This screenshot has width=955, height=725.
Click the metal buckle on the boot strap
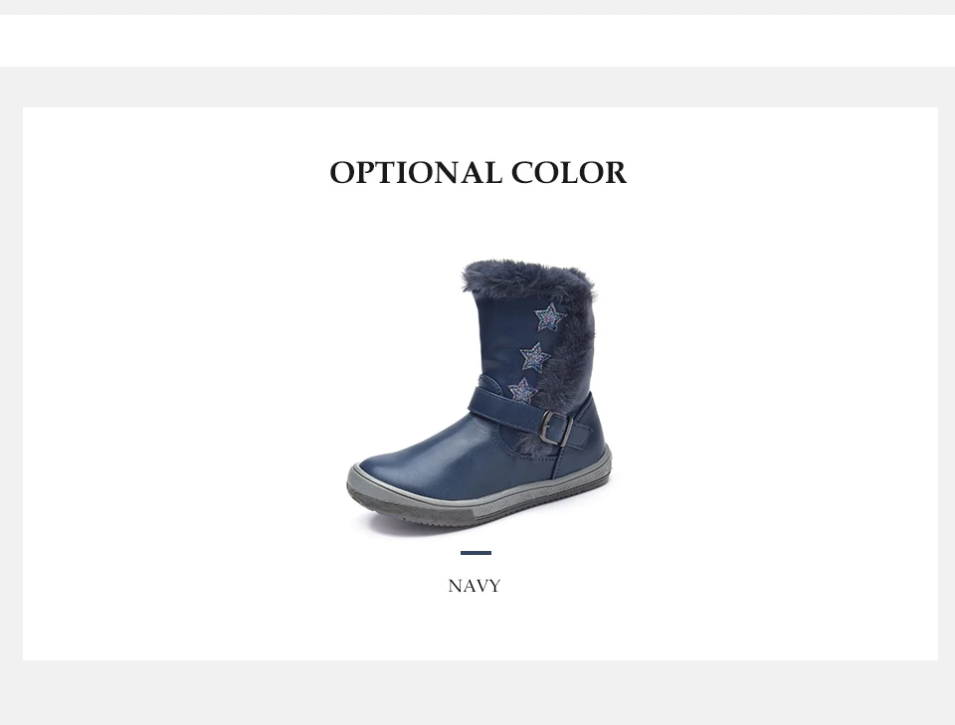click(554, 427)
